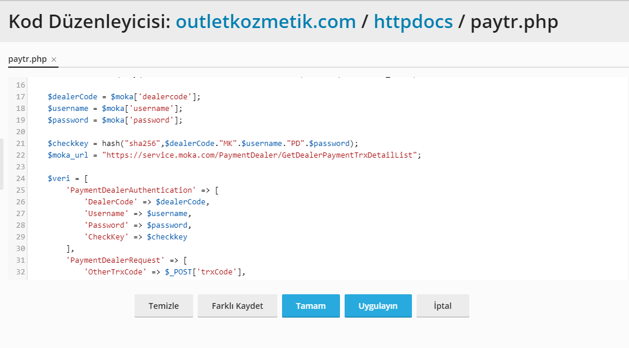Viewport: 629px width, 348px height.
Task: Close the paytr.php editor tab
Action: pyautogui.click(x=54, y=60)
